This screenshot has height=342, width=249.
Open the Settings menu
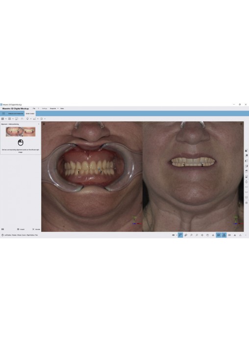[x=45, y=109]
